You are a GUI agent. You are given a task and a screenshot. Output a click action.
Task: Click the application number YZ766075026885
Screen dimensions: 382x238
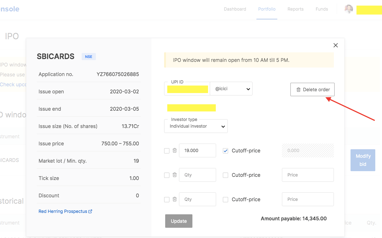click(x=118, y=74)
